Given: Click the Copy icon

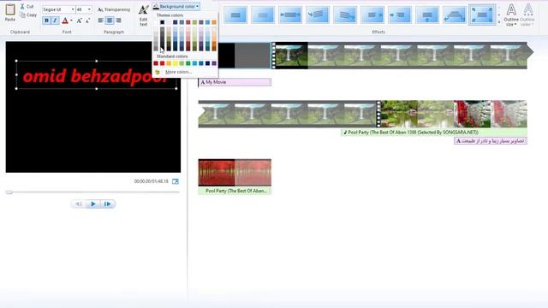Looking at the screenshot, I should (x=23, y=15).
